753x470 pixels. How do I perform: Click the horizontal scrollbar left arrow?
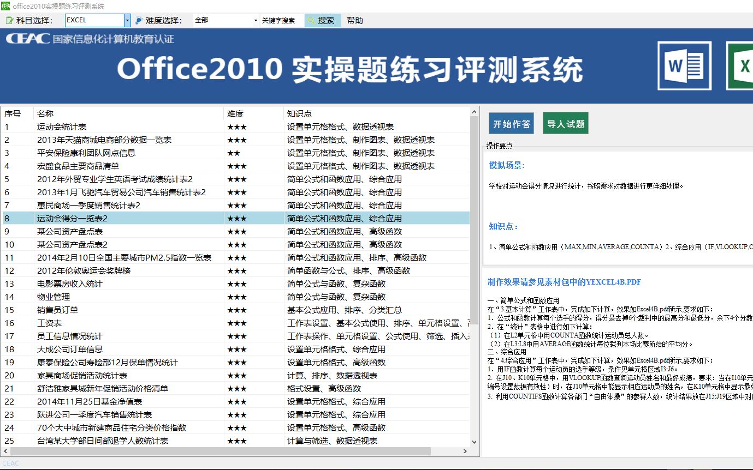click(x=6, y=451)
